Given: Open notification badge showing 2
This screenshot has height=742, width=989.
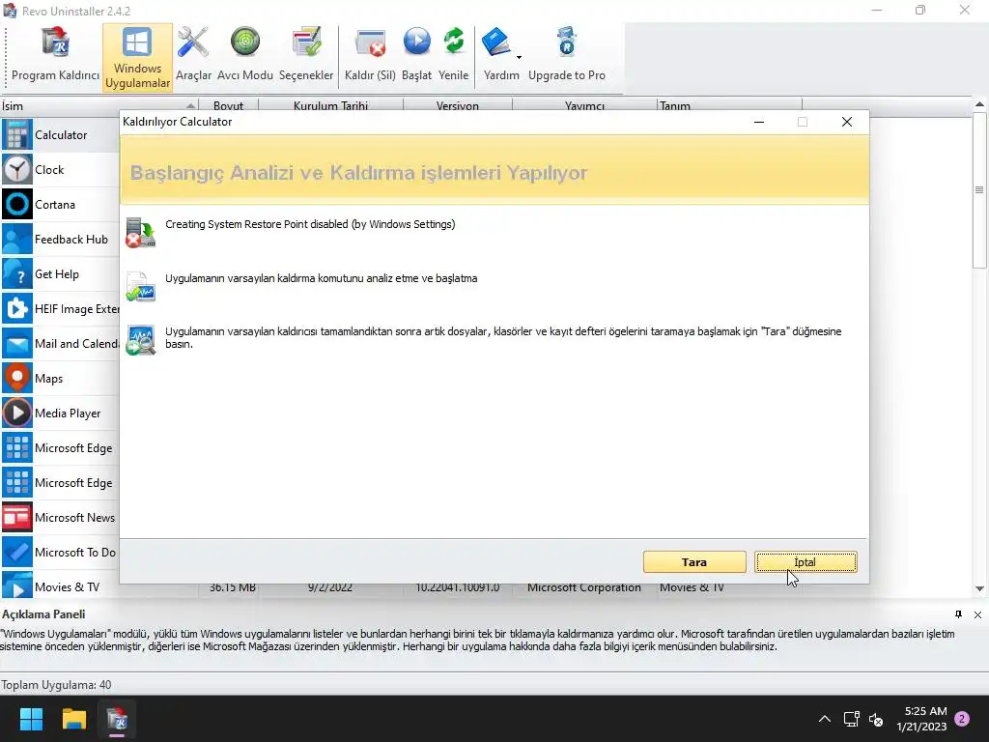Looking at the screenshot, I should coord(962,719).
